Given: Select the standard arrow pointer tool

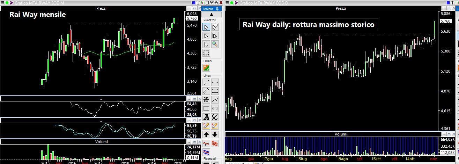Looking at the screenshot, I should coord(206,27).
